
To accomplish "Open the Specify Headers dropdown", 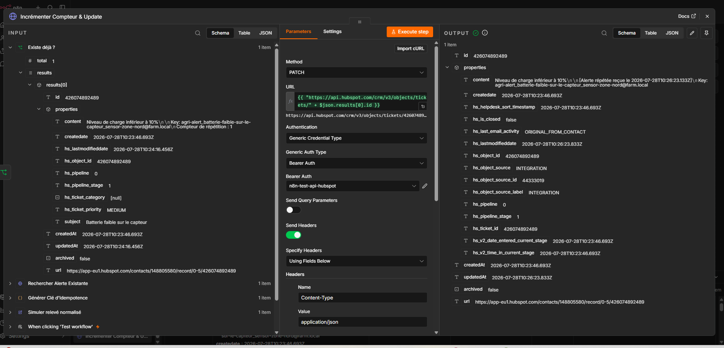I will point(356,261).
